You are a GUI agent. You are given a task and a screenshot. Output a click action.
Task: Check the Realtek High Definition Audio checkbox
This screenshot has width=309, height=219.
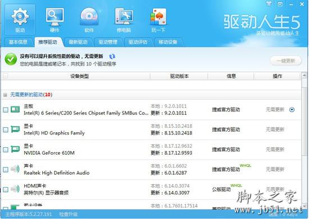click(6, 170)
